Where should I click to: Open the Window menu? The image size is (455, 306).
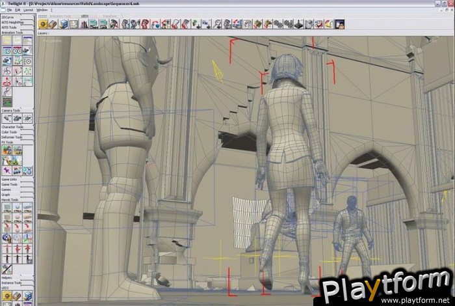pyautogui.click(x=42, y=10)
